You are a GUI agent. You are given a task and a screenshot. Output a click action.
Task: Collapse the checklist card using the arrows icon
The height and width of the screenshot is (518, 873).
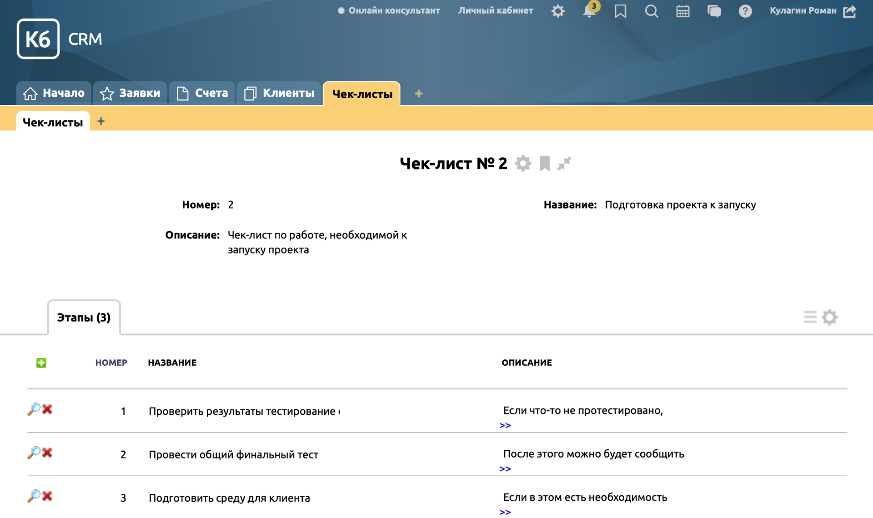tap(564, 164)
